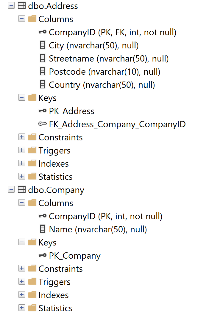Expand Indexes under dbo.Company
The image size is (220, 313).
pos(22,295)
